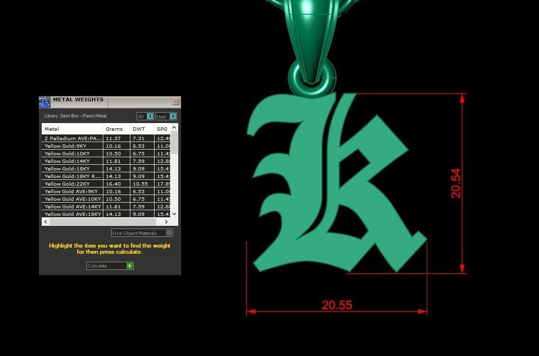This screenshot has height=356, width=539.
Task: Select the 'Yellow Gold:22KY' row
Action: tap(106, 184)
